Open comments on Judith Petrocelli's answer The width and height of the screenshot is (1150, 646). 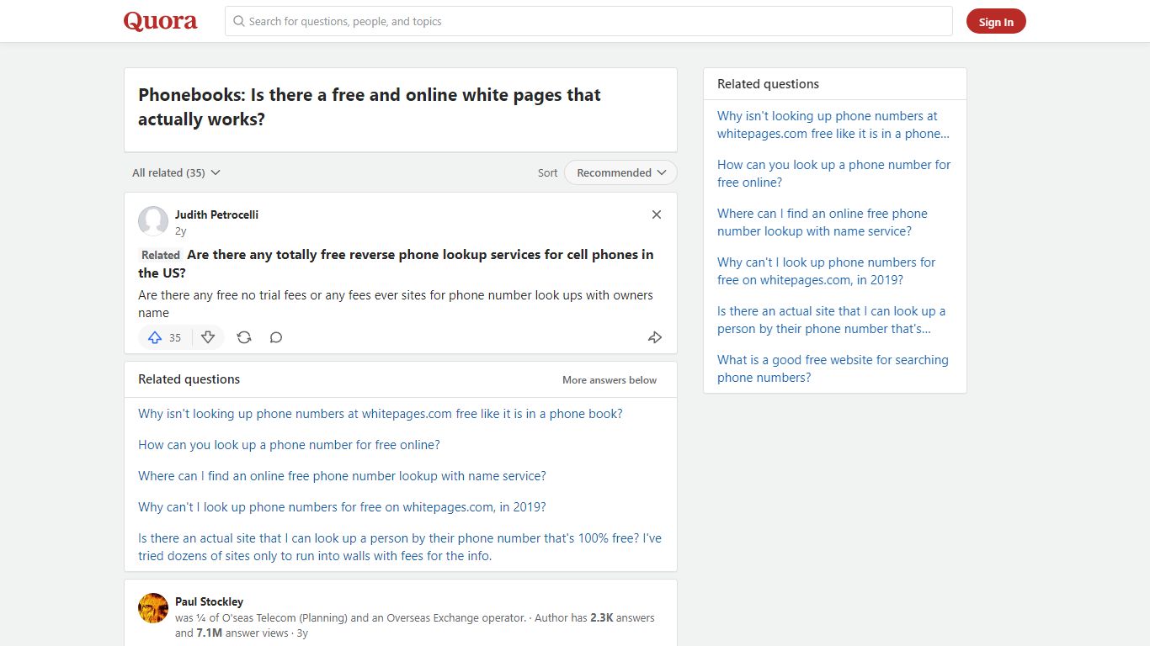coord(276,337)
